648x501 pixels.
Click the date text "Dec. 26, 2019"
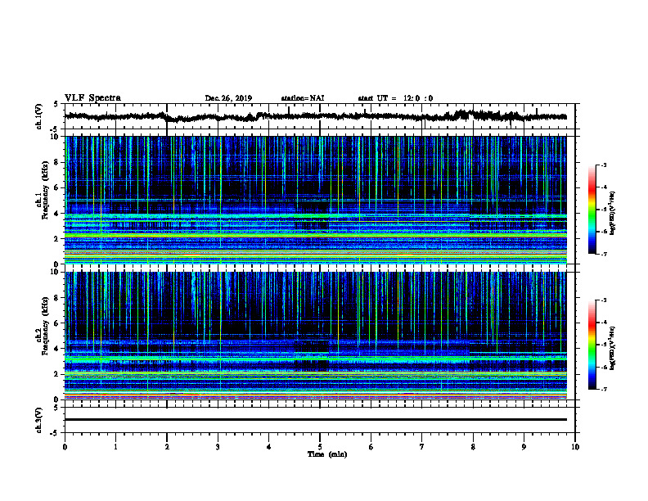228,98
